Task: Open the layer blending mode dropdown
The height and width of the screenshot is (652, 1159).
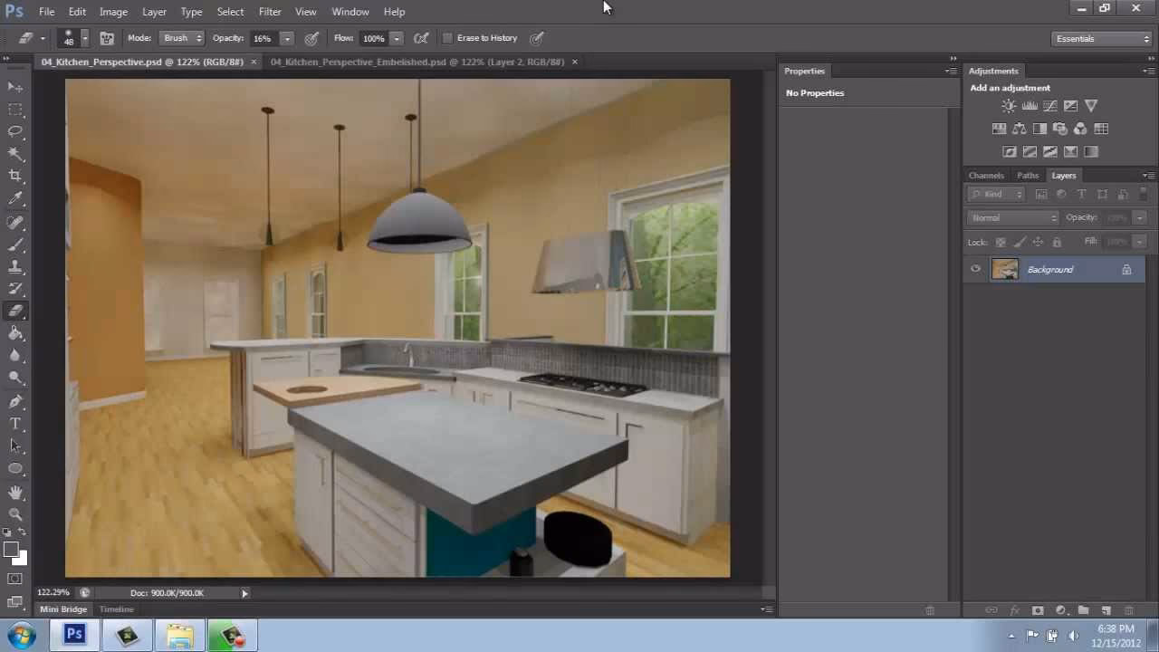Action: (x=1011, y=217)
